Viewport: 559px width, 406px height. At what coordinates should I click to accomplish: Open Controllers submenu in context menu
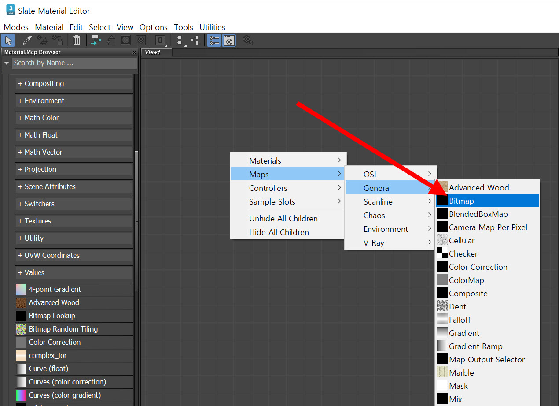coord(288,188)
